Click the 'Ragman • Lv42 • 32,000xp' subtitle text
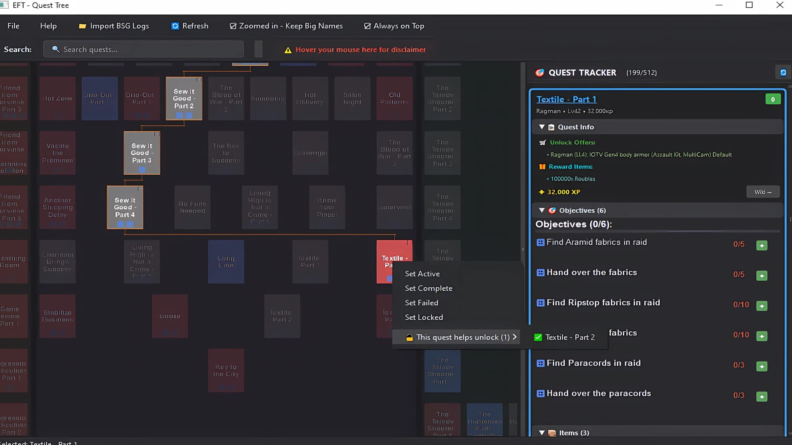The height and width of the screenshot is (445, 792). tap(574, 111)
